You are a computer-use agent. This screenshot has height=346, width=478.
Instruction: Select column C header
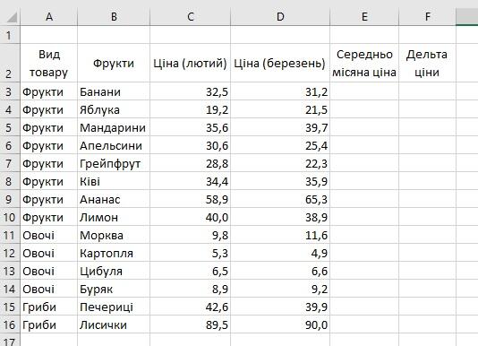(x=191, y=17)
